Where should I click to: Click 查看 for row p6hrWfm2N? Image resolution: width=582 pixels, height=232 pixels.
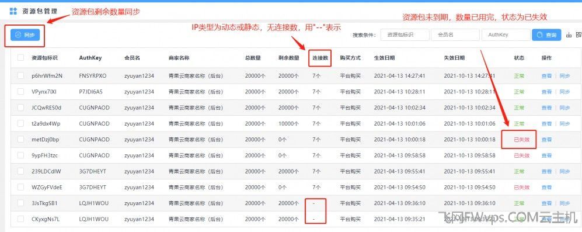pos(546,76)
